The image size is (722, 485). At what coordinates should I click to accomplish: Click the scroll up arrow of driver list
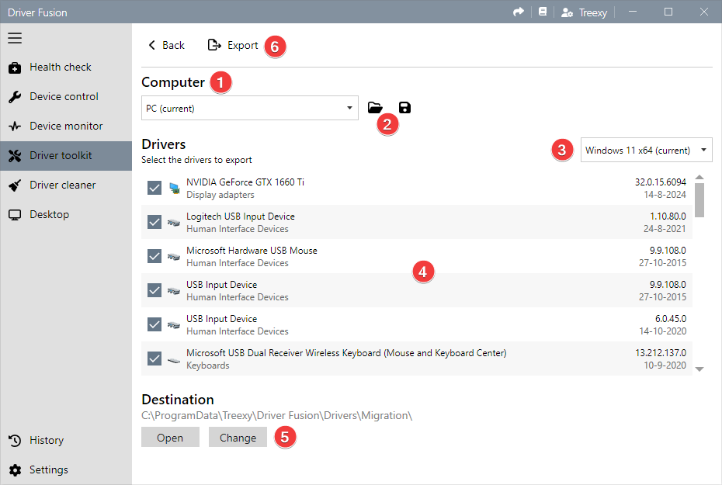pyautogui.click(x=699, y=177)
